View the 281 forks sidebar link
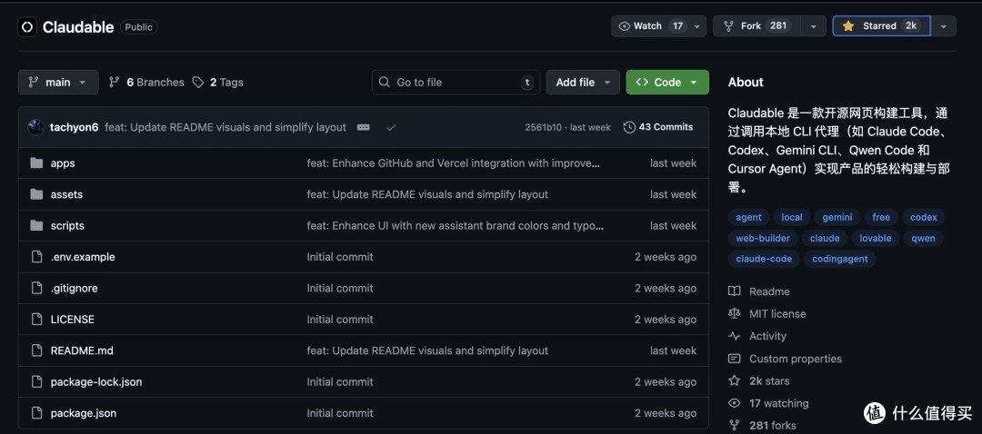982x434 pixels. pyautogui.click(x=762, y=426)
